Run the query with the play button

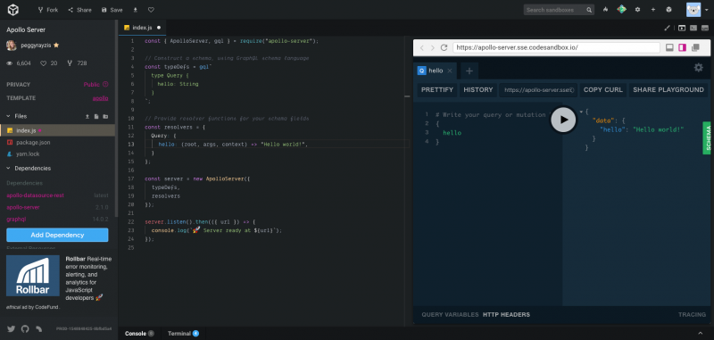(563, 120)
